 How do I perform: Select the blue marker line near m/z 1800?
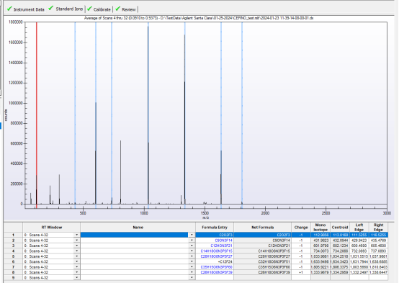tap(242, 114)
